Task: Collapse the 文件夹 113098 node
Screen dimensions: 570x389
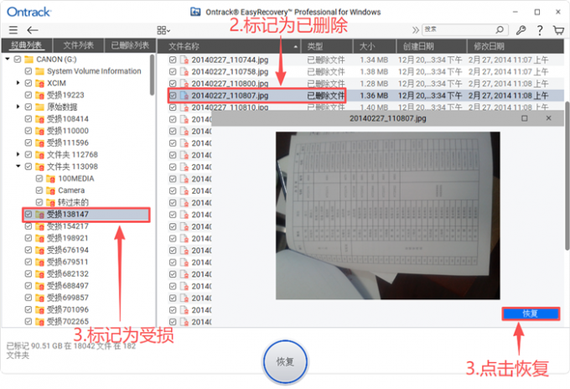Action: (x=18, y=166)
